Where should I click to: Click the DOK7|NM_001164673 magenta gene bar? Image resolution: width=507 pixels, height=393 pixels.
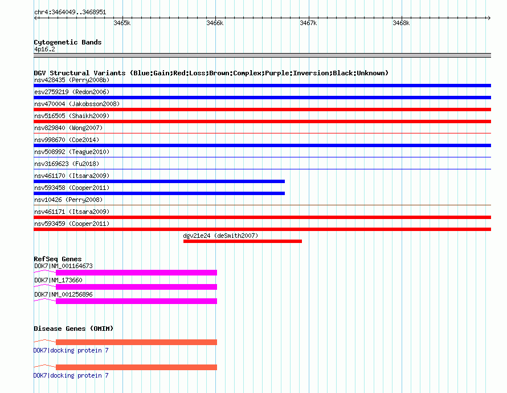[136, 273]
